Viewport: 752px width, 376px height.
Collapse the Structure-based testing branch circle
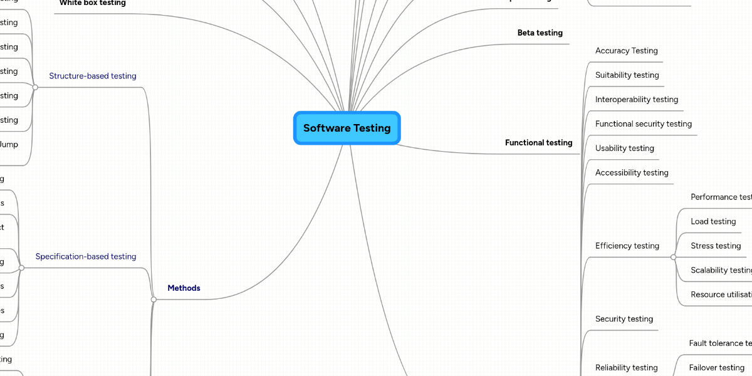35,88
